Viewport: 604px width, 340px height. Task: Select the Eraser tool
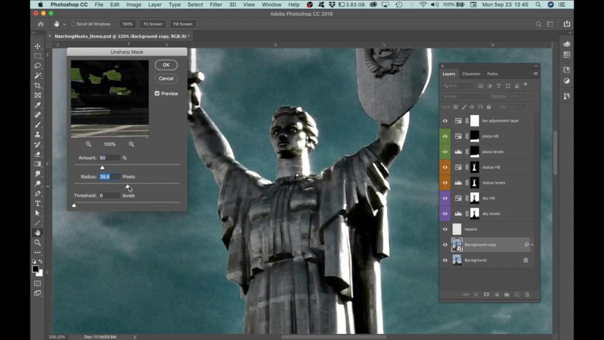[x=37, y=154]
